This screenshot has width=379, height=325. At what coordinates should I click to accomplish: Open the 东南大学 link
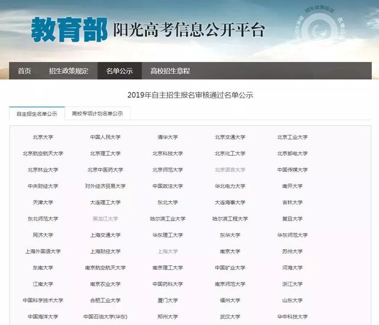(43, 268)
